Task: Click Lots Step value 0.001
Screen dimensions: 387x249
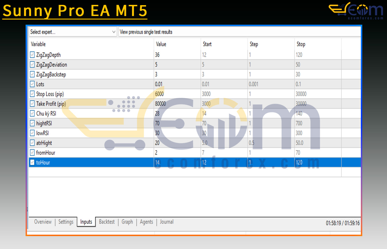Action: 254,84
